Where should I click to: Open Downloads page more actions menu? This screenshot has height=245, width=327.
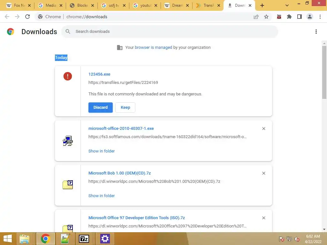(316, 32)
